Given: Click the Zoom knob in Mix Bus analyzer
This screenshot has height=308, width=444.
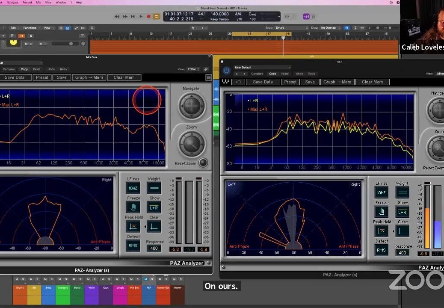Looking at the screenshot, I should 192,144.
